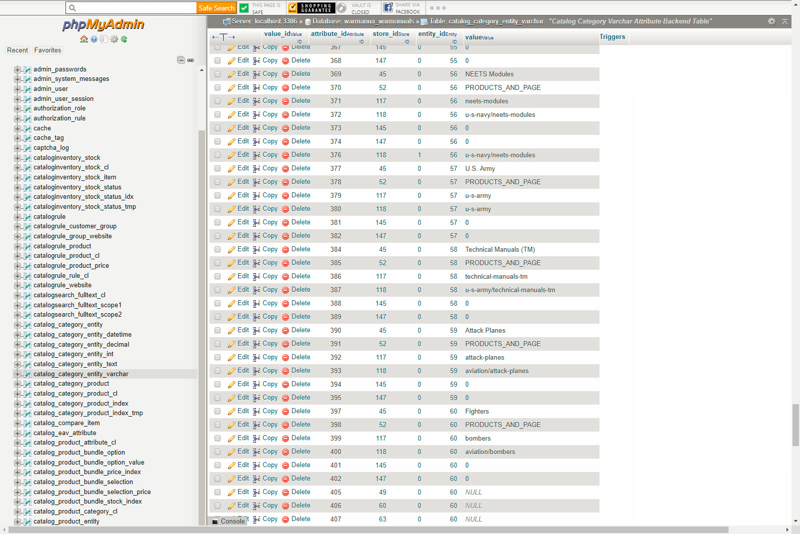Expand the admin_user table node
This screenshot has width=800, height=534.
[17, 89]
